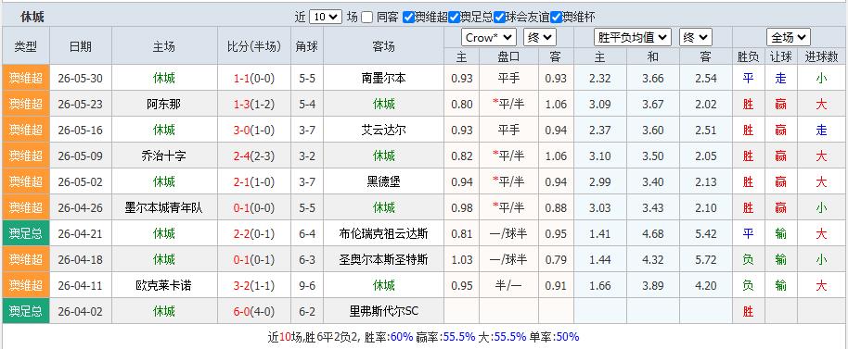
Task: Click the 一/球半 handicap in 布伦瑞克祖云达斯 row
Action: point(508,233)
